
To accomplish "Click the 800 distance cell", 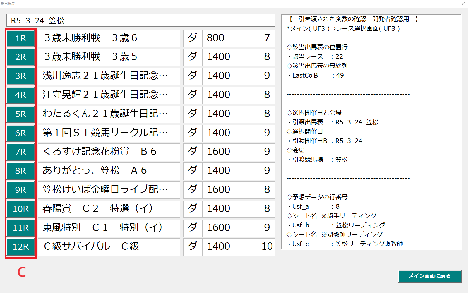I will coord(229,38).
